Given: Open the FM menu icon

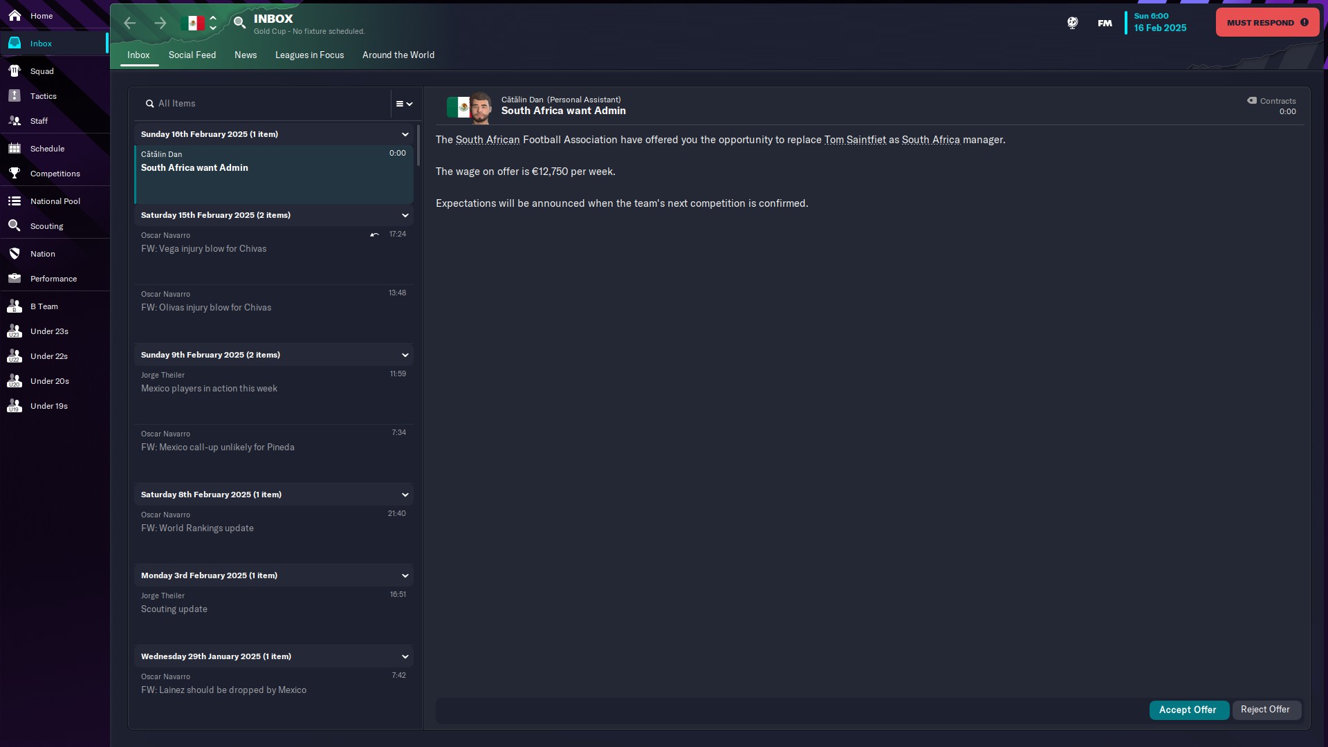Looking at the screenshot, I should tap(1105, 23).
